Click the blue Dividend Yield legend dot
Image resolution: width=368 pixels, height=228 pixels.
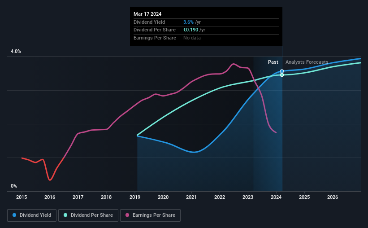coord(14,215)
